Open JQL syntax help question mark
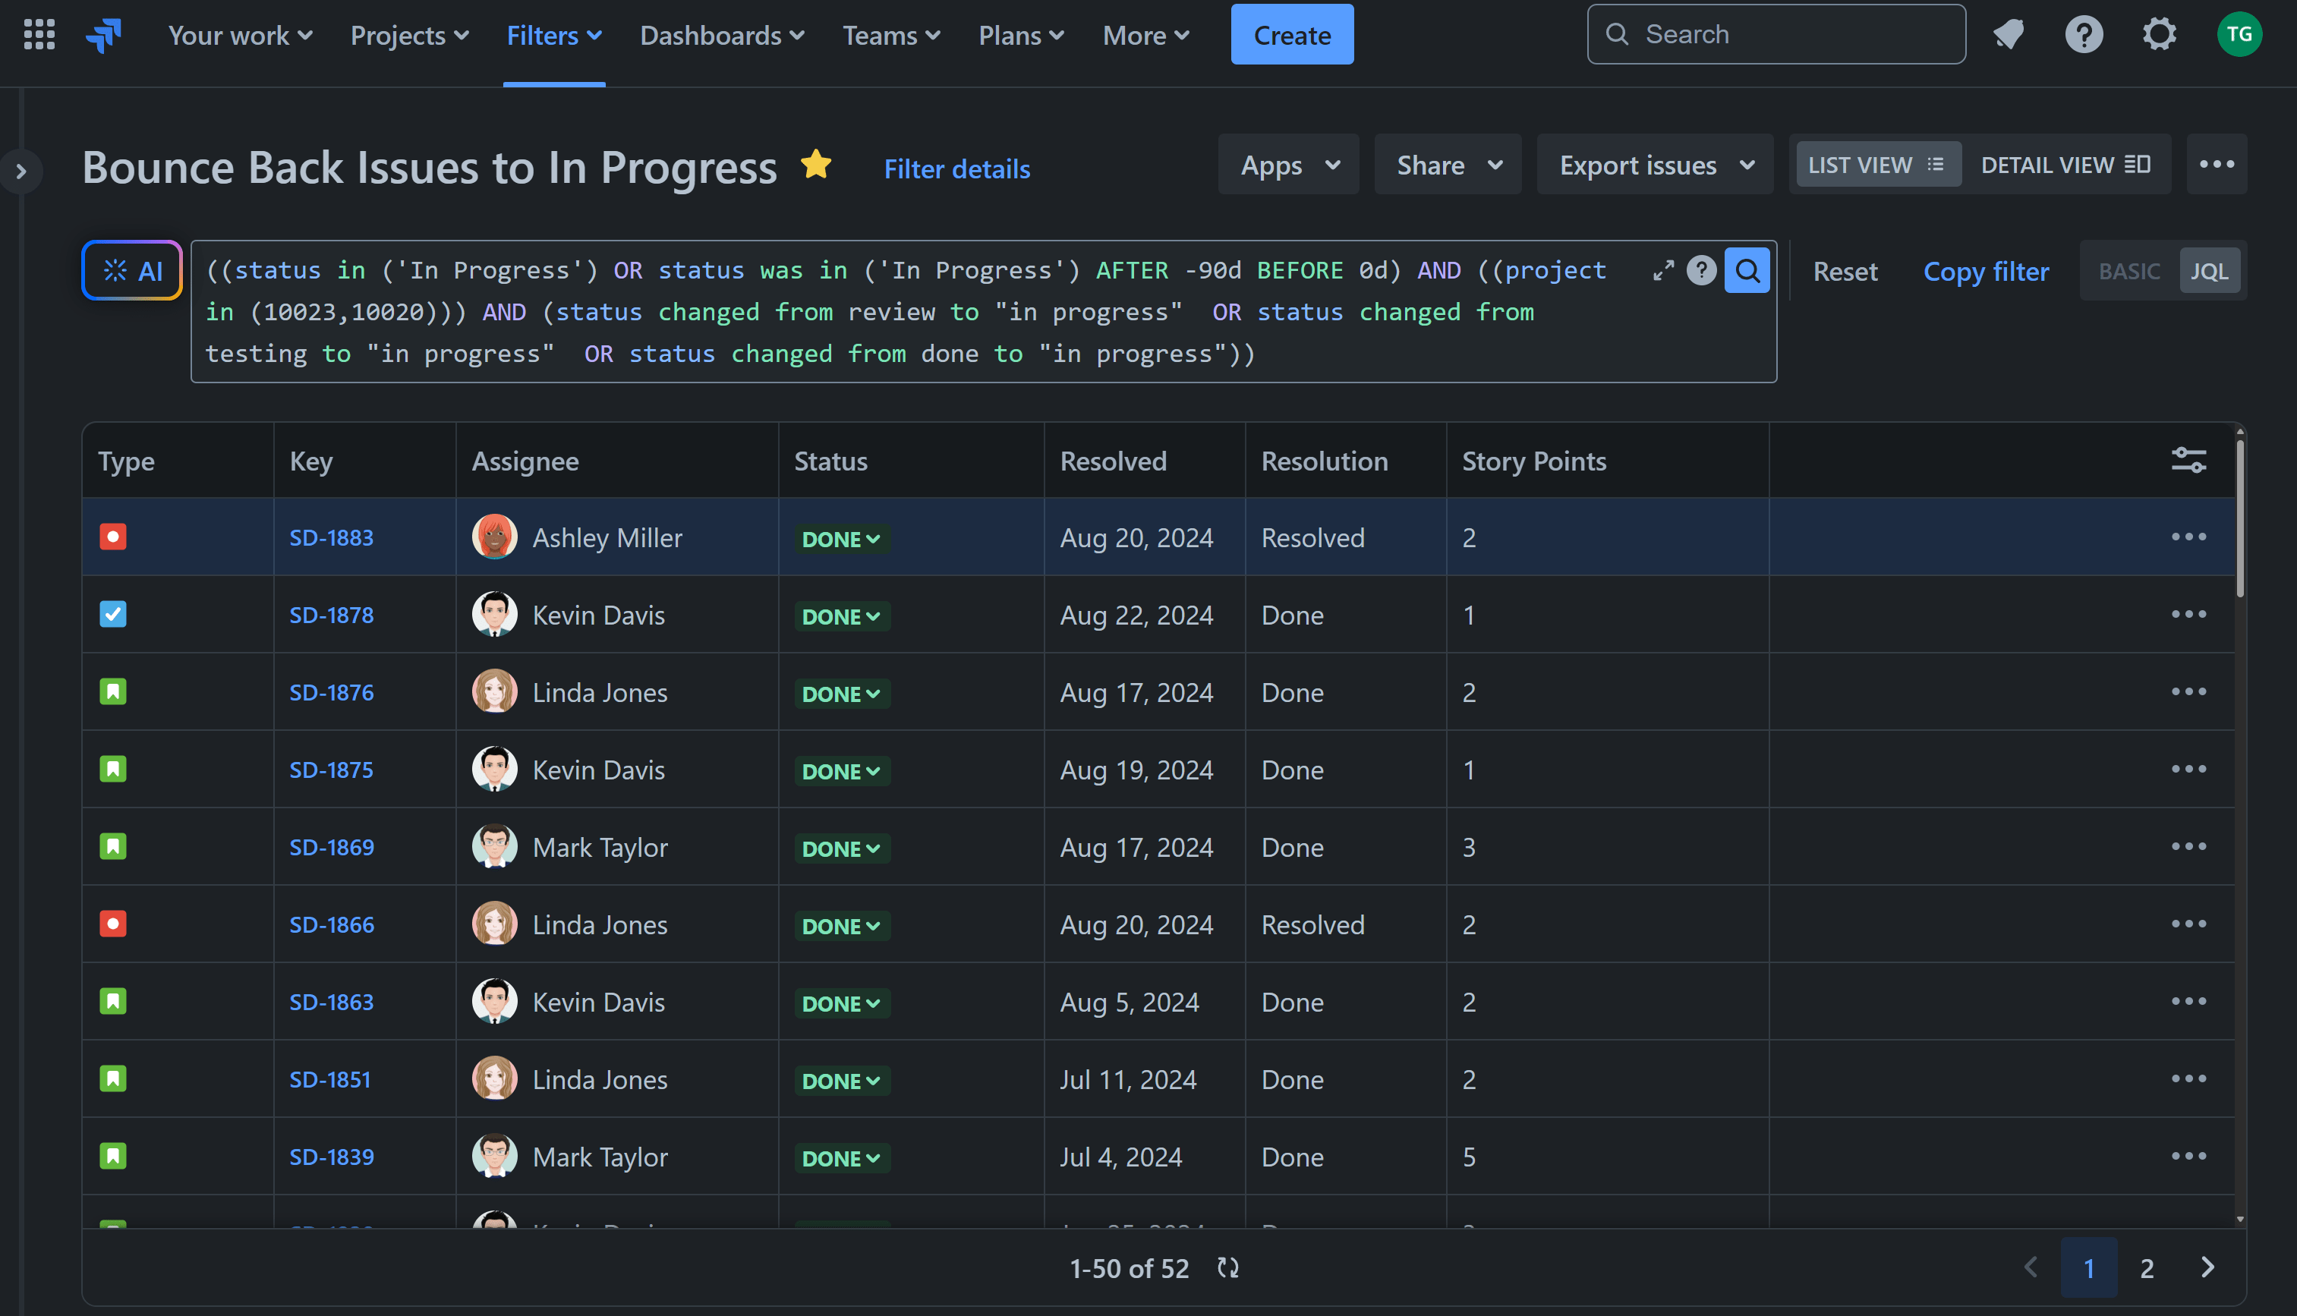Image resolution: width=2297 pixels, height=1316 pixels. point(1702,269)
